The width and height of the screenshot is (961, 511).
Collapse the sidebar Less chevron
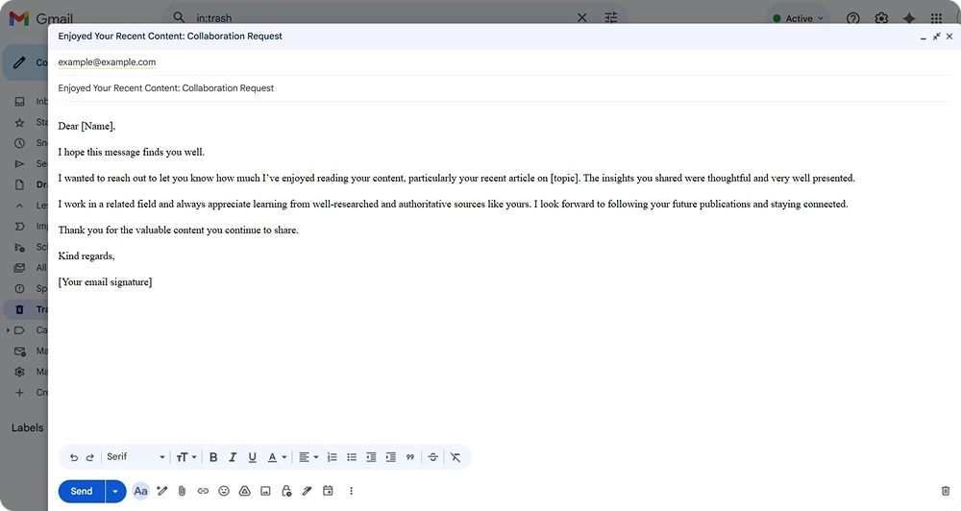tap(19, 206)
